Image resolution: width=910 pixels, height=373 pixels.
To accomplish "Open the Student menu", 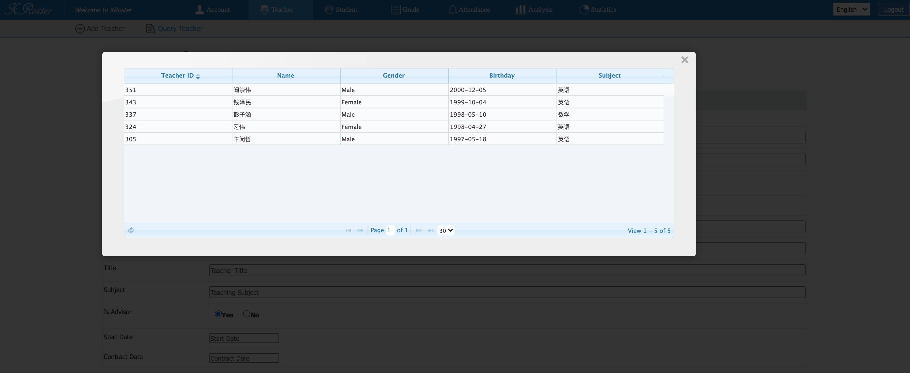I will tap(341, 10).
